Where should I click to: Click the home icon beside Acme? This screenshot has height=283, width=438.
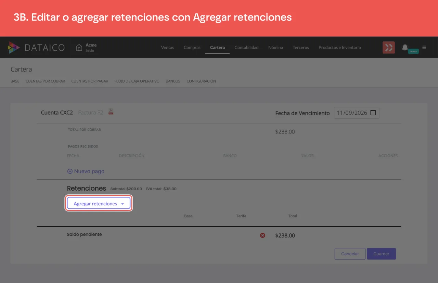coord(79,47)
